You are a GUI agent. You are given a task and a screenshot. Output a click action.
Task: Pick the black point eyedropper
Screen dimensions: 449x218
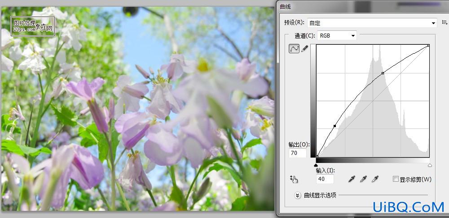(x=352, y=179)
